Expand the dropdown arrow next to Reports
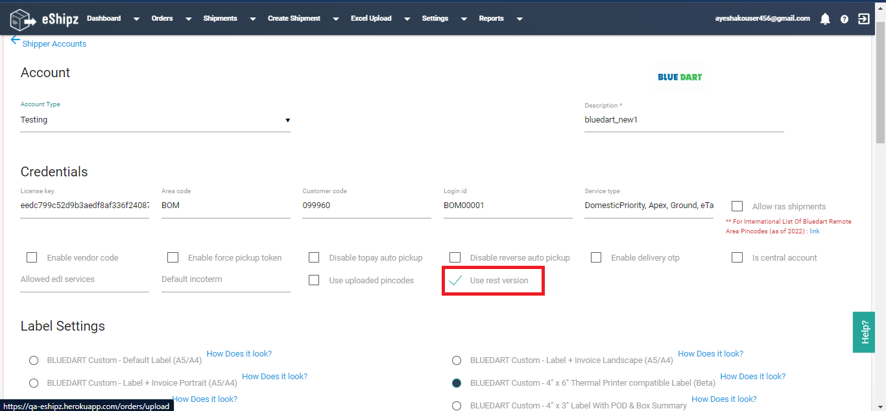The image size is (886, 411). point(520,19)
